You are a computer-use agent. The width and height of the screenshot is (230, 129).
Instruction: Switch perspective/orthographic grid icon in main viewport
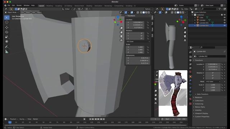(x=121, y=40)
